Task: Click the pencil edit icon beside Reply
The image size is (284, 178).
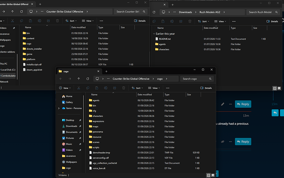Action: 223,104
